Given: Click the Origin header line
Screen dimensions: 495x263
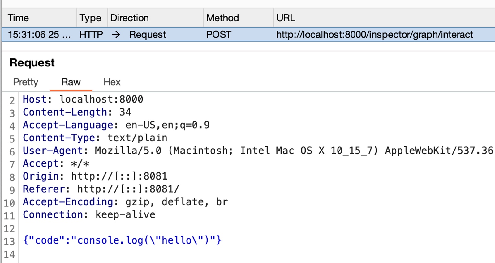Looking at the screenshot, I should click(x=95, y=176).
